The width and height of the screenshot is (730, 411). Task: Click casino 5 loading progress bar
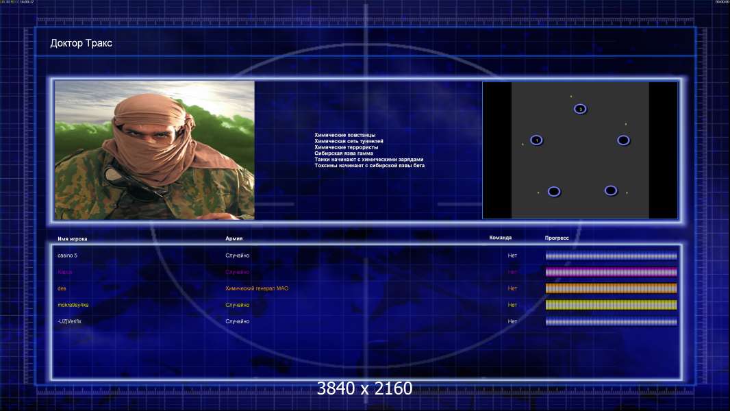tap(612, 256)
